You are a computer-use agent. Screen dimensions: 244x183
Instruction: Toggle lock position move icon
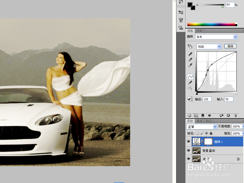pos(206,133)
